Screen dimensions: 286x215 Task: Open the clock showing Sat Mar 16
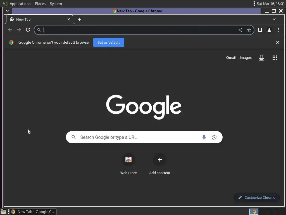pos(270,4)
